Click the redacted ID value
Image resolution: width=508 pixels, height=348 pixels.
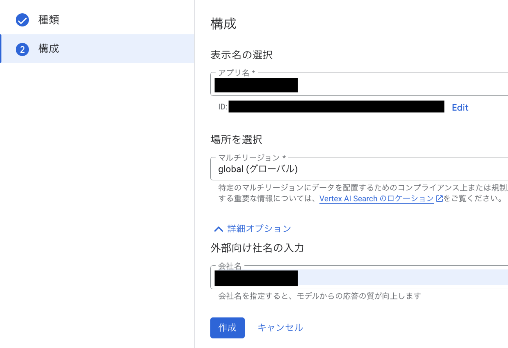336,107
